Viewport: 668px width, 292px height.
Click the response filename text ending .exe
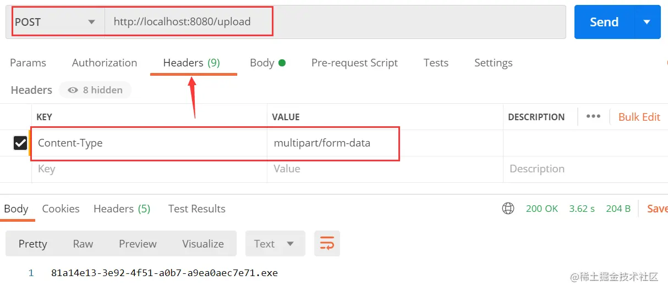click(x=165, y=273)
